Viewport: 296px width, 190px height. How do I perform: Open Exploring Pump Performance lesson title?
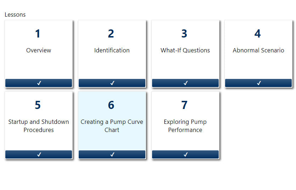(185, 126)
